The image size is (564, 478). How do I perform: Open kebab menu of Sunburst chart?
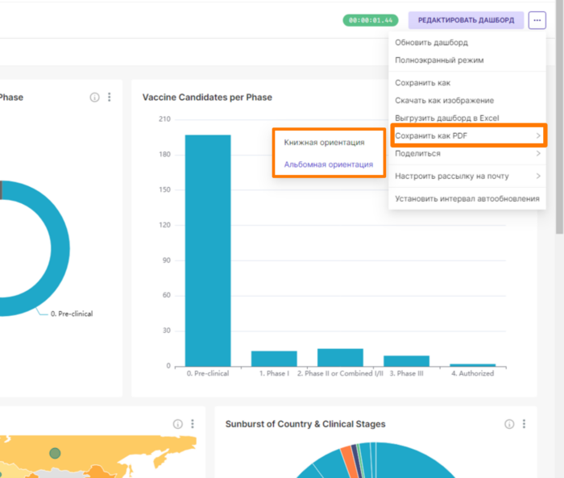coord(524,424)
